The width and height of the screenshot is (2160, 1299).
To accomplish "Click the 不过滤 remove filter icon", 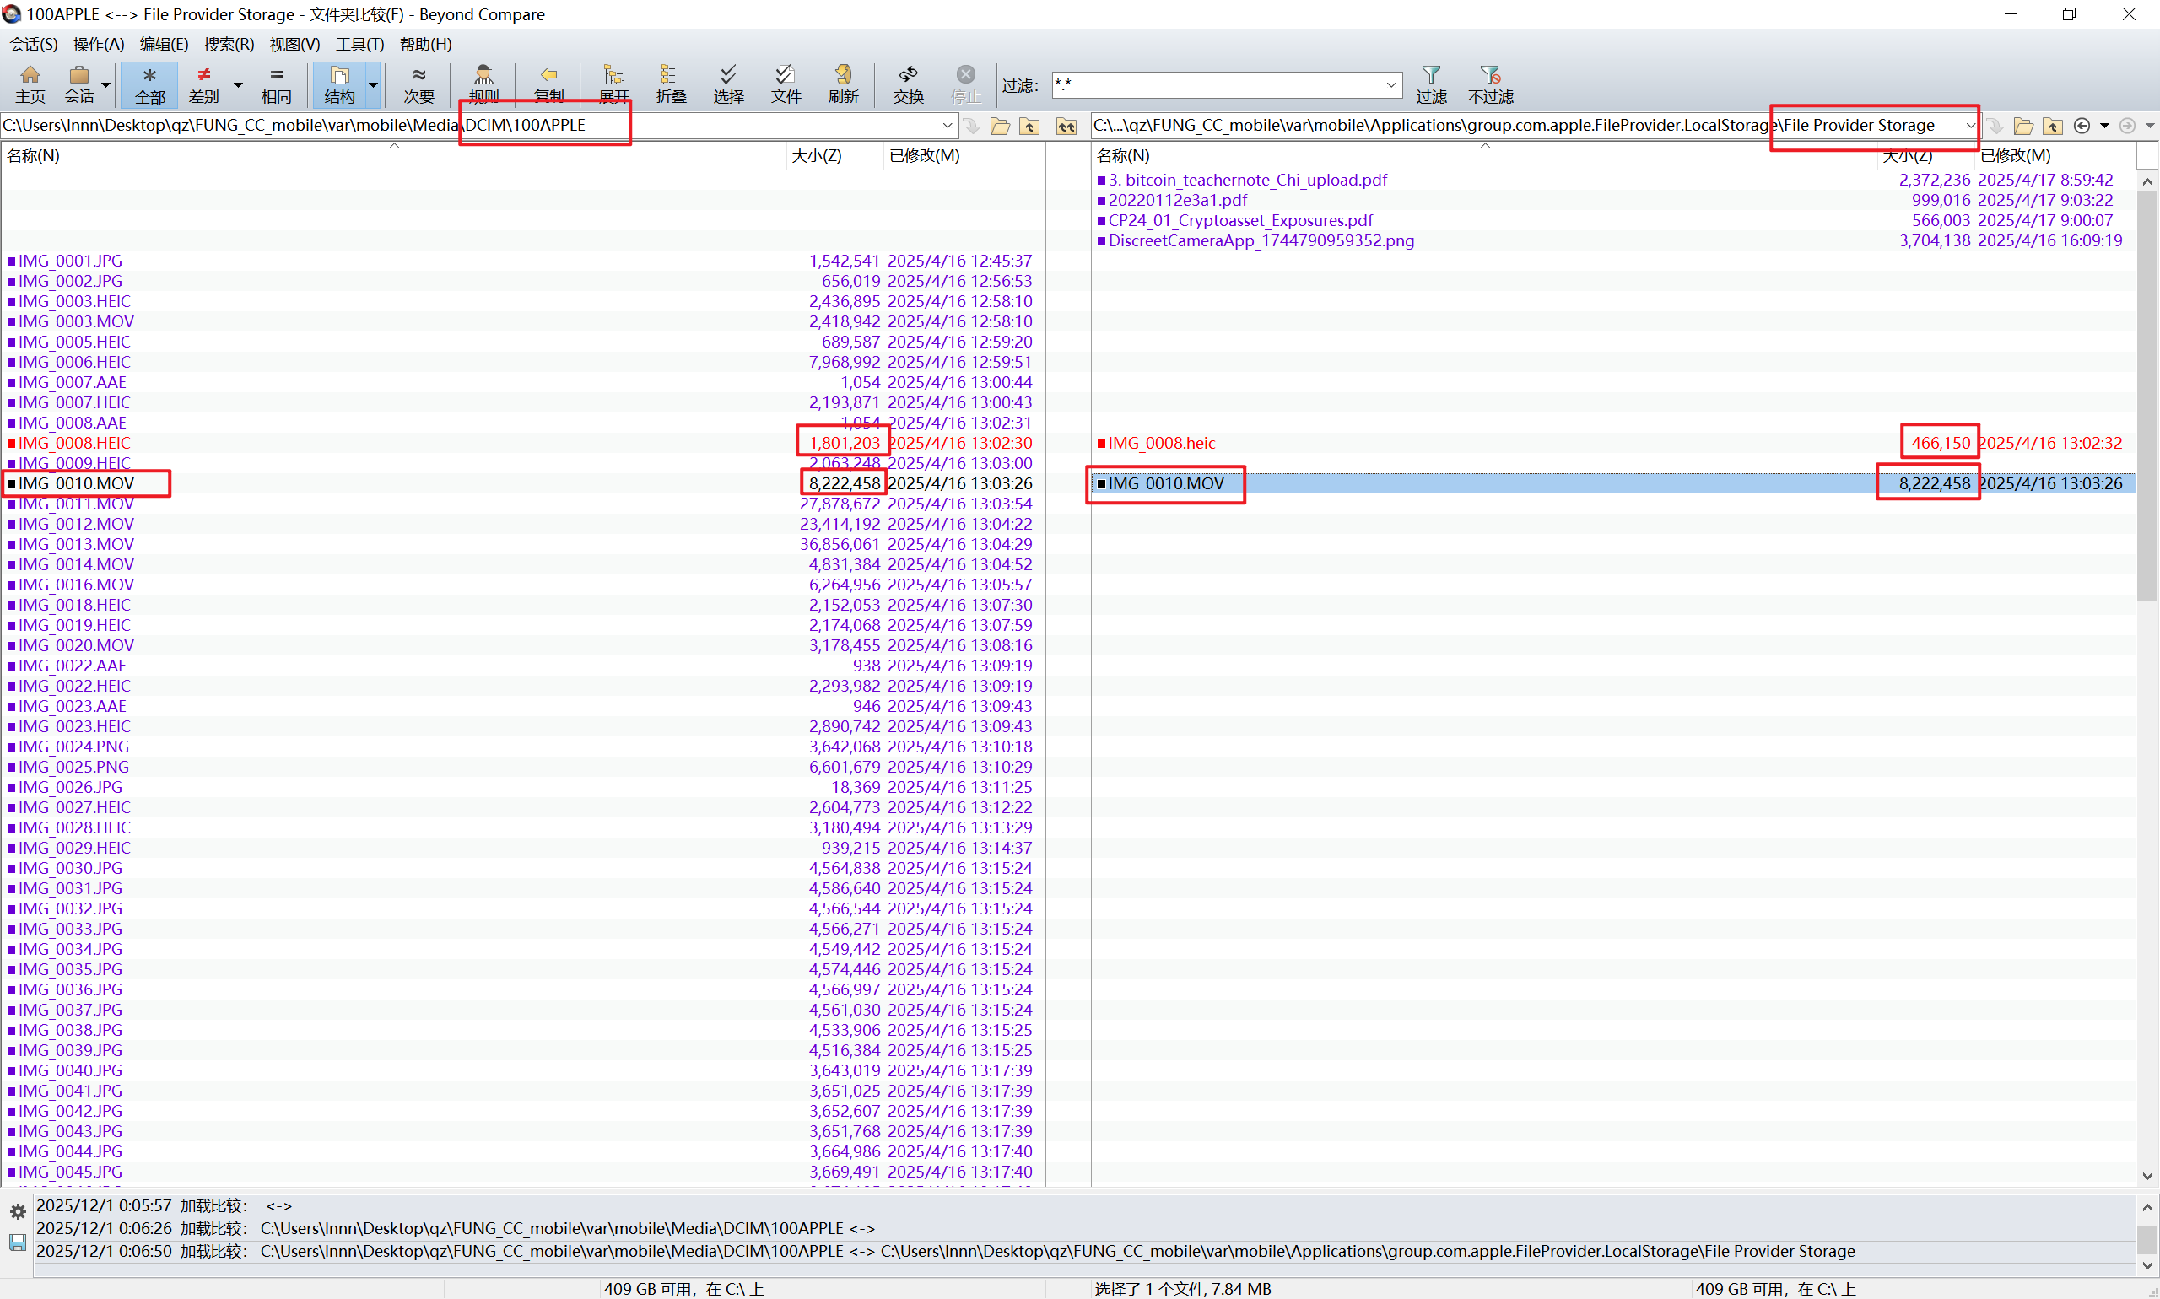I will coord(1490,84).
